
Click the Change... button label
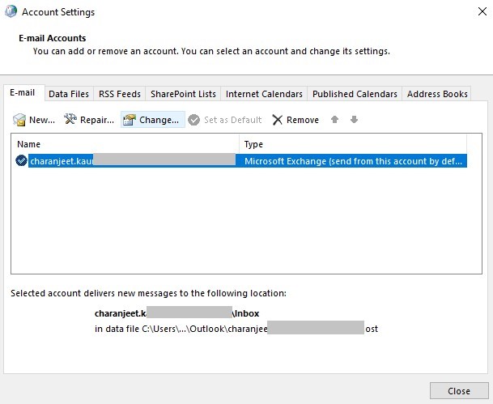point(159,120)
